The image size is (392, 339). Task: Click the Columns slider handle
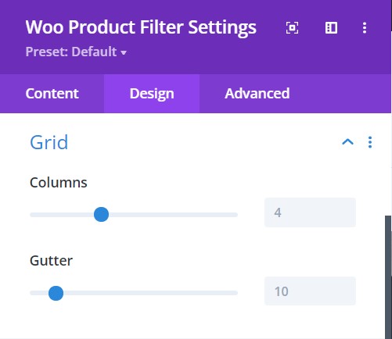coord(101,215)
